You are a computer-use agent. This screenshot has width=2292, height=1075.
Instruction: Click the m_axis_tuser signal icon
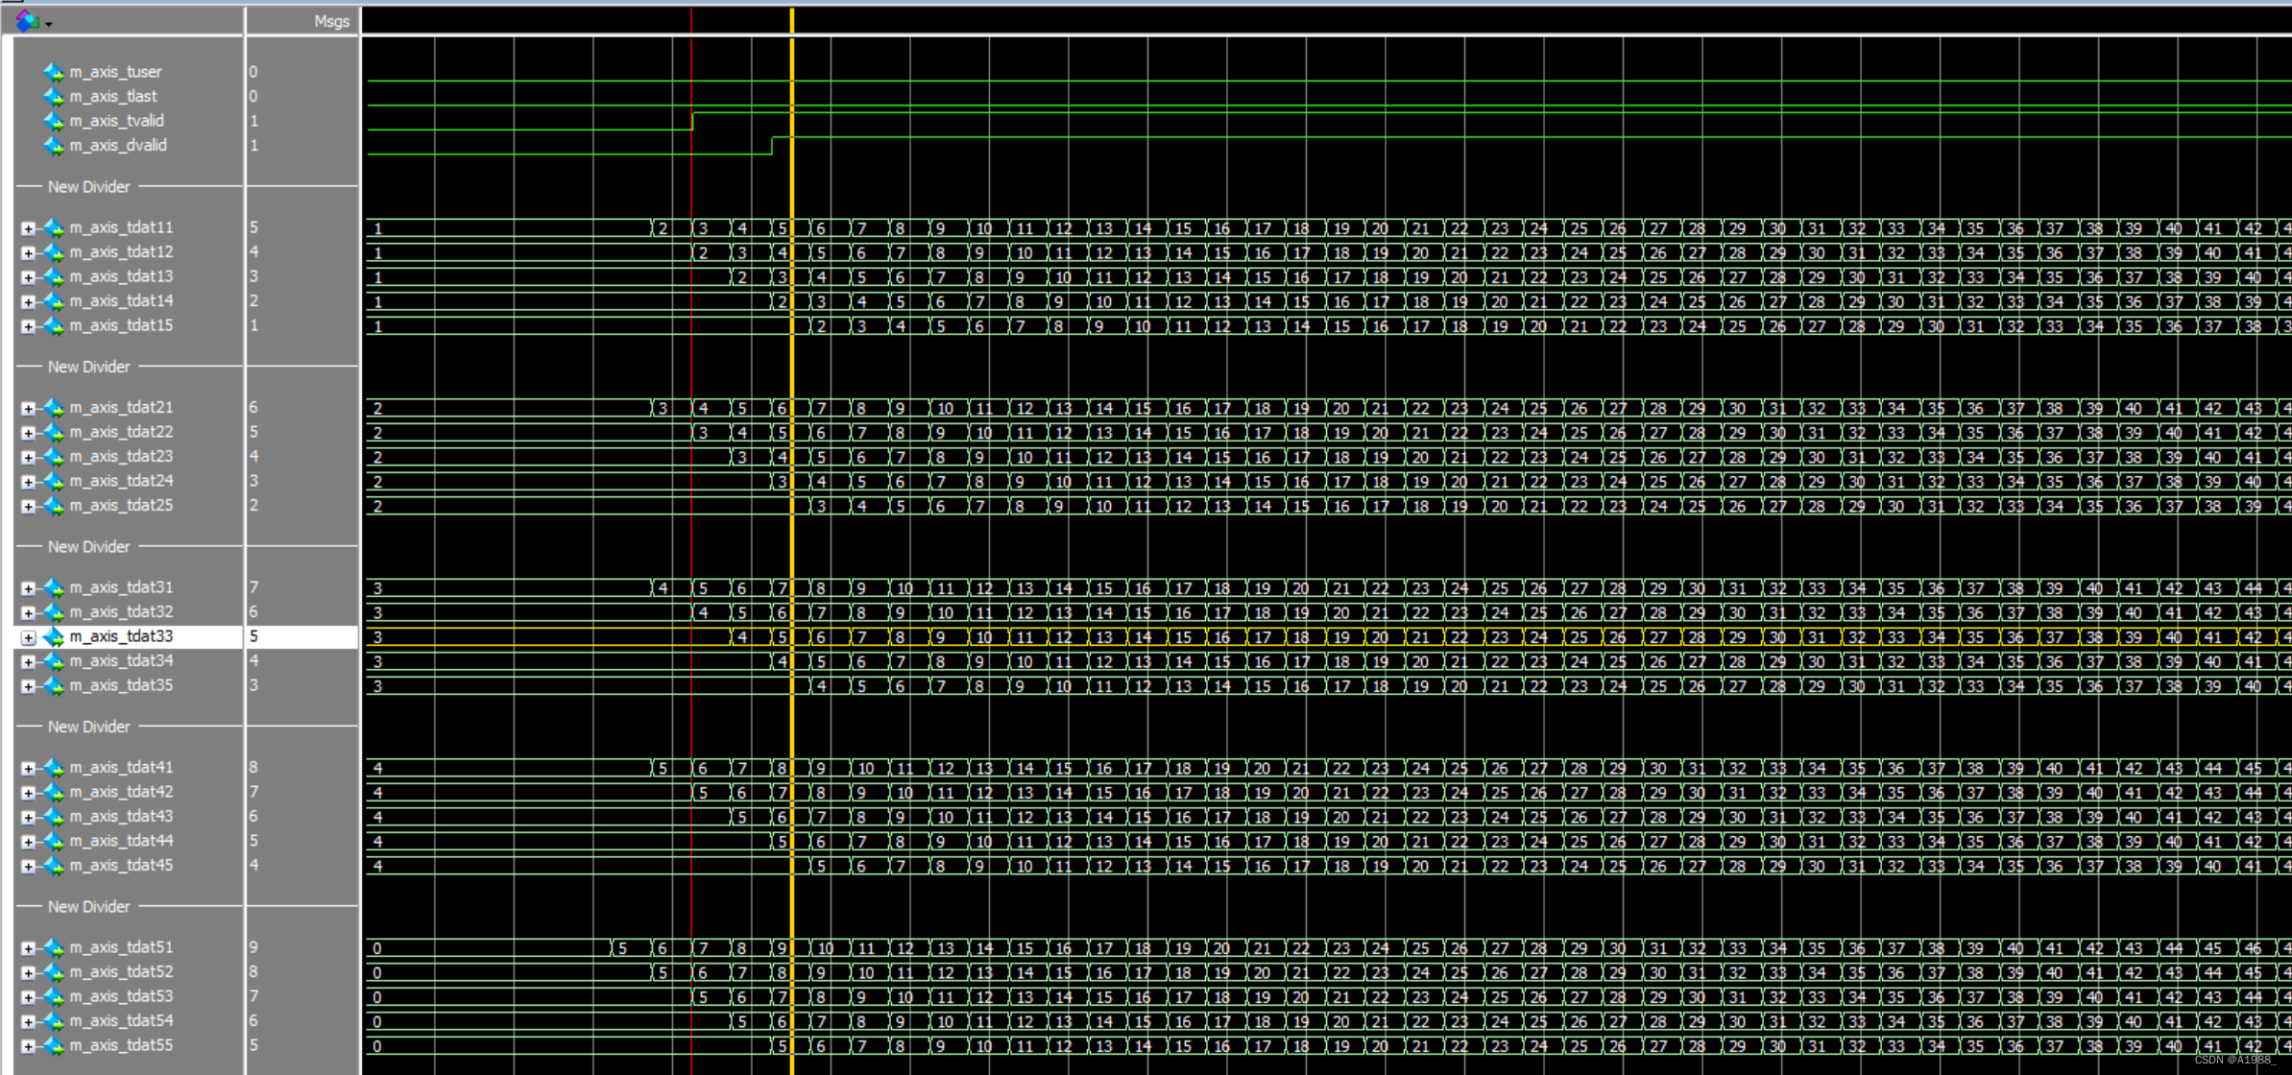pyautogui.click(x=54, y=72)
